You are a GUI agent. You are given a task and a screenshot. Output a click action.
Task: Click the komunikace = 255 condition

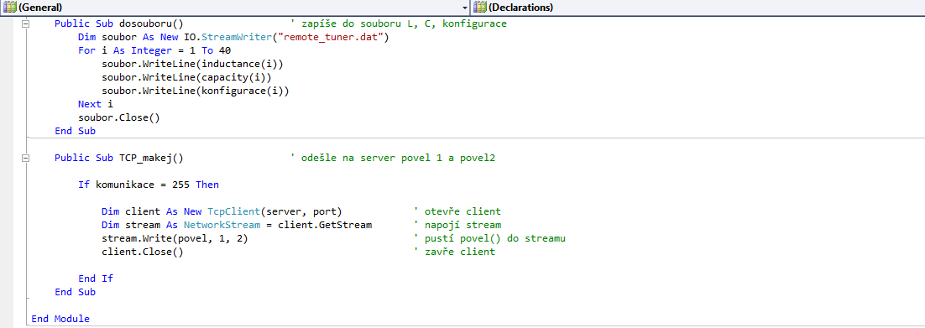point(142,185)
